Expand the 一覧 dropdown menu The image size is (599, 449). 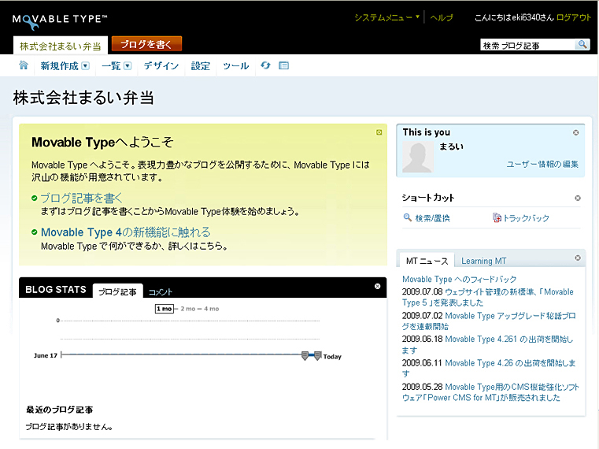click(x=127, y=66)
